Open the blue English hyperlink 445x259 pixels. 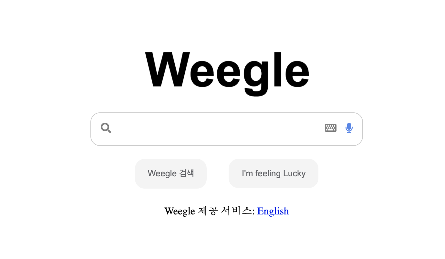point(273,211)
